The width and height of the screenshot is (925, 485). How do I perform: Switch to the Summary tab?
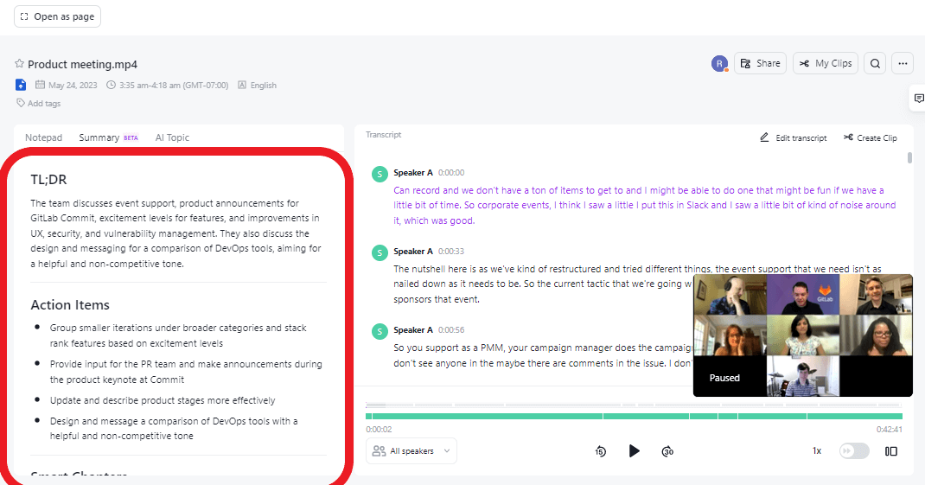[99, 137]
